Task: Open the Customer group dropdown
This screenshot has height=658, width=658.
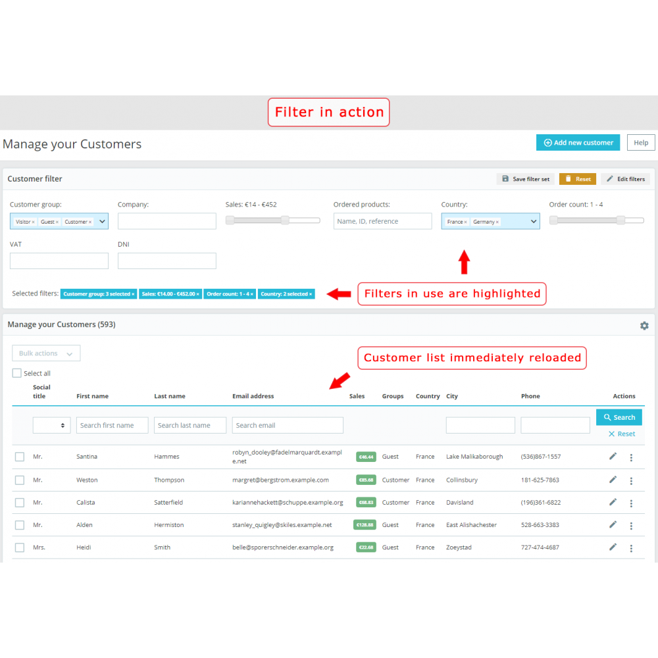Action: [102, 221]
